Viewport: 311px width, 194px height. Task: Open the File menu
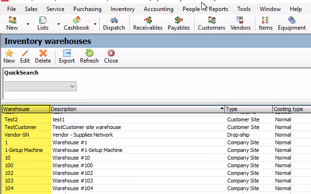(x=12, y=9)
